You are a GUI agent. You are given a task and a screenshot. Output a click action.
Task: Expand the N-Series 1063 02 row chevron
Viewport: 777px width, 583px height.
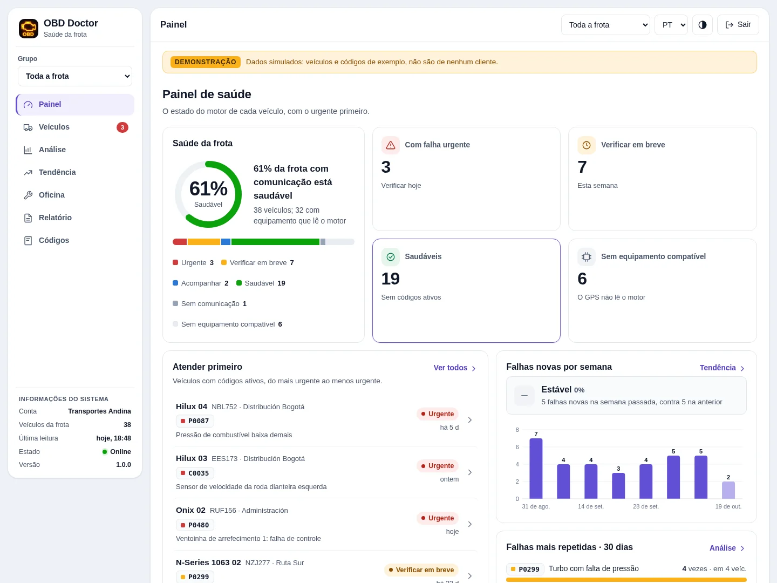[470, 576]
